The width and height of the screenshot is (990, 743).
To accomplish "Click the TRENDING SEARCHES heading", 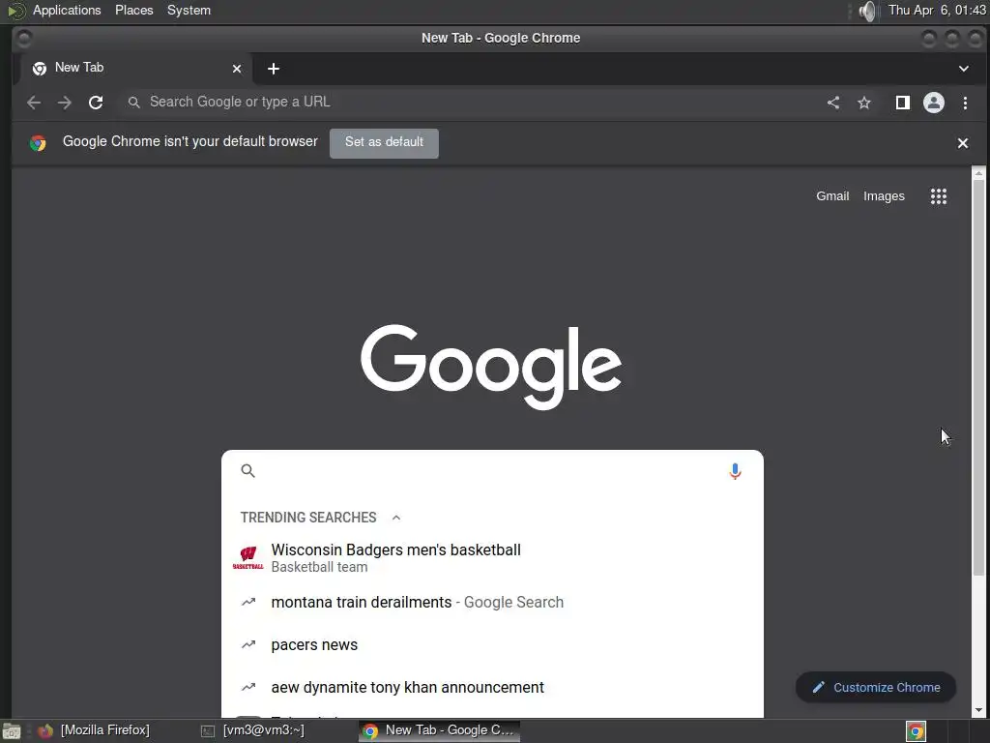I will tap(308, 518).
